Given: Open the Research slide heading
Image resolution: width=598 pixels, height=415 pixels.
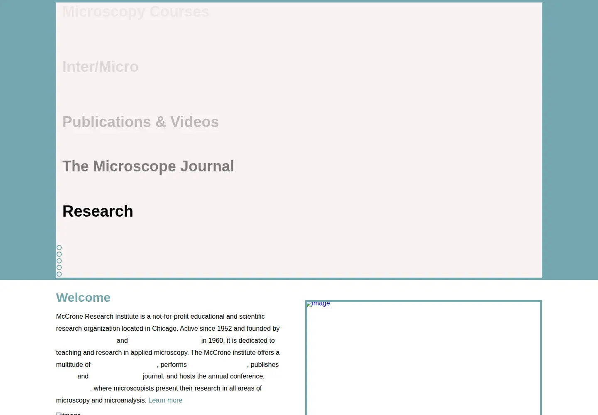Looking at the screenshot, I should 98,211.
